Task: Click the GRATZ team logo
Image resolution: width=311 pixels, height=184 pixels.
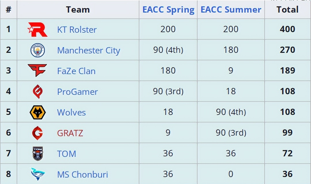Action: 37,133
